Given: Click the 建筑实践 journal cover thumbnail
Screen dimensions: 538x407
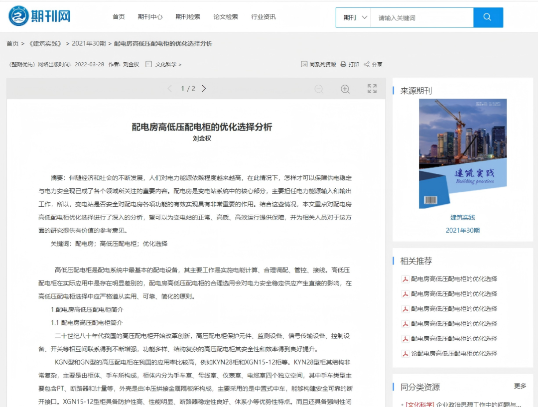Looking at the screenshot, I should pyautogui.click(x=463, y=153).
